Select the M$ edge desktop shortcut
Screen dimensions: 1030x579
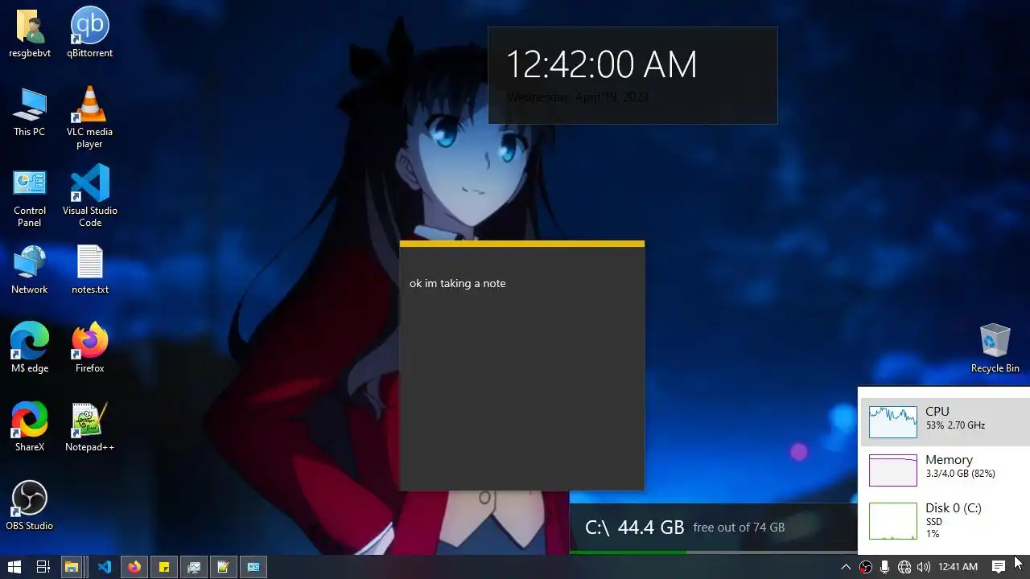[30, 348]
